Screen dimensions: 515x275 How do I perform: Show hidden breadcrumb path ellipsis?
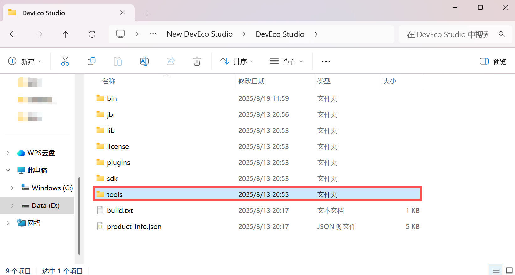click(x=153, y=34)
